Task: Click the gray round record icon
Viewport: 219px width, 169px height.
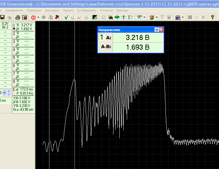Action: [x=44, y=17]
